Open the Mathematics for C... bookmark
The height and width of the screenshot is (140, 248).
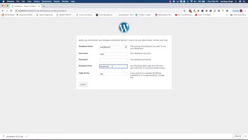(x=164, y=15)
